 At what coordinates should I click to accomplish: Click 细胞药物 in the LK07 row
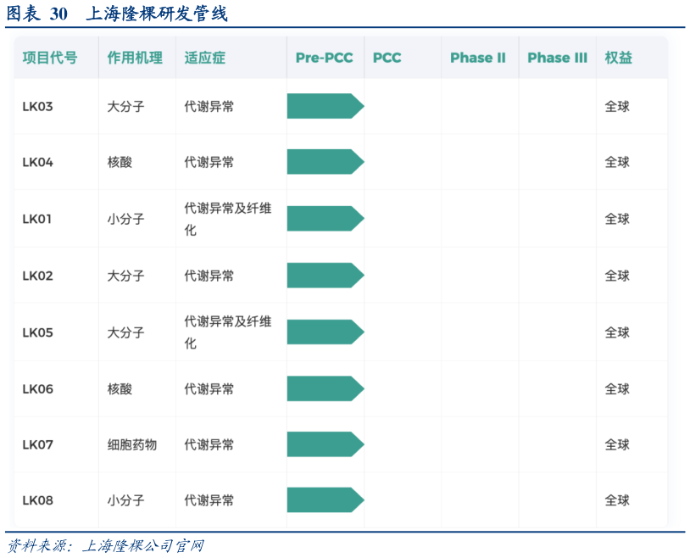tap(132, 445)
